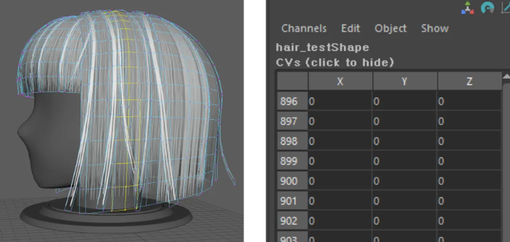Select the hair_testShape node name
510x242 pixels.
coord(322,47)
